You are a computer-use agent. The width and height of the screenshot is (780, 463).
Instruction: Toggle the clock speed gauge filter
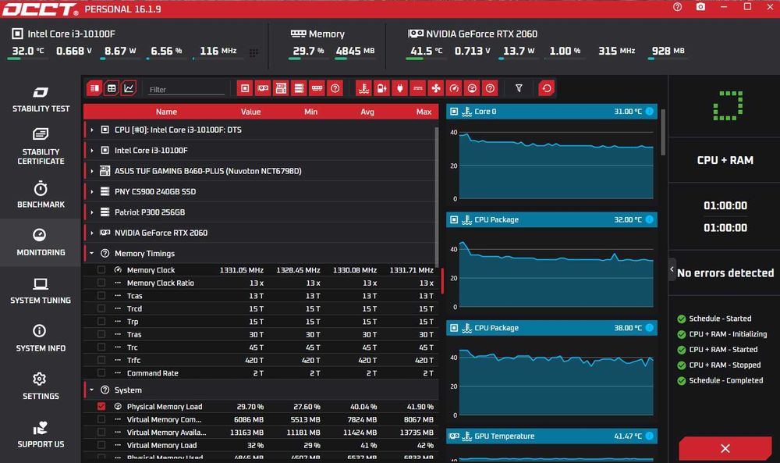(454, 88)
